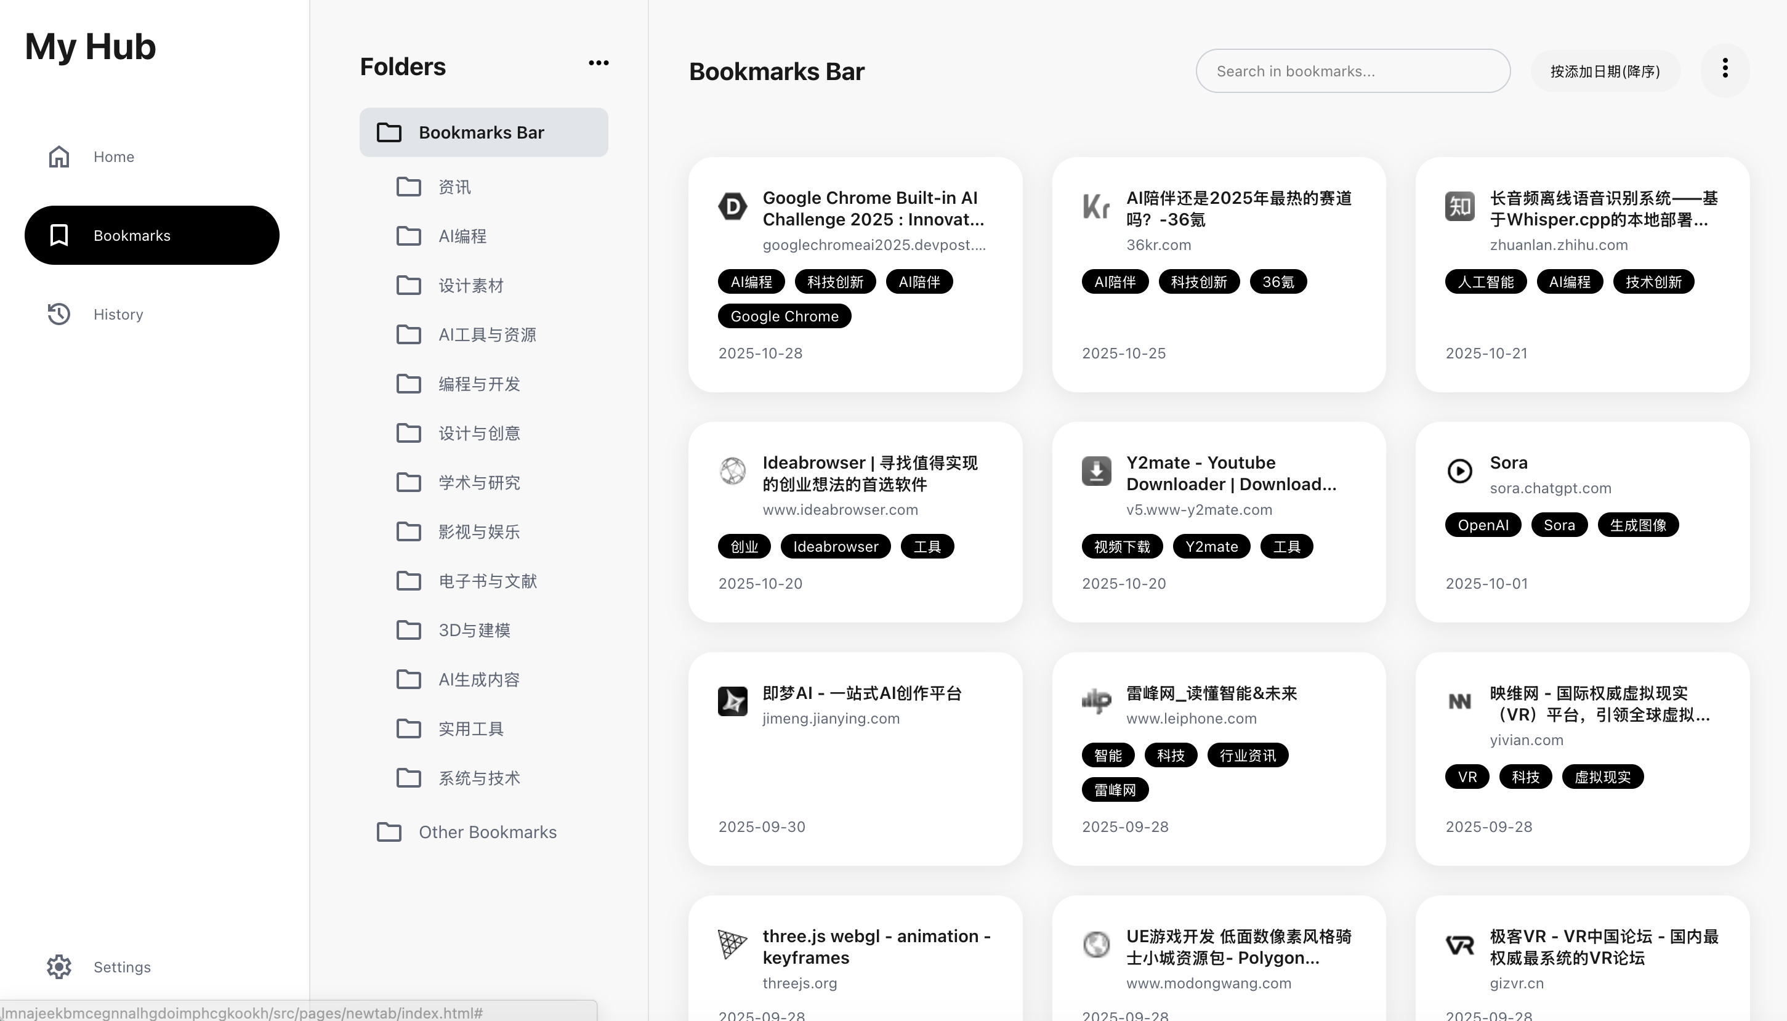Click the Google Chrome tag
The image size is (1787, 1021).
point(784,317)
